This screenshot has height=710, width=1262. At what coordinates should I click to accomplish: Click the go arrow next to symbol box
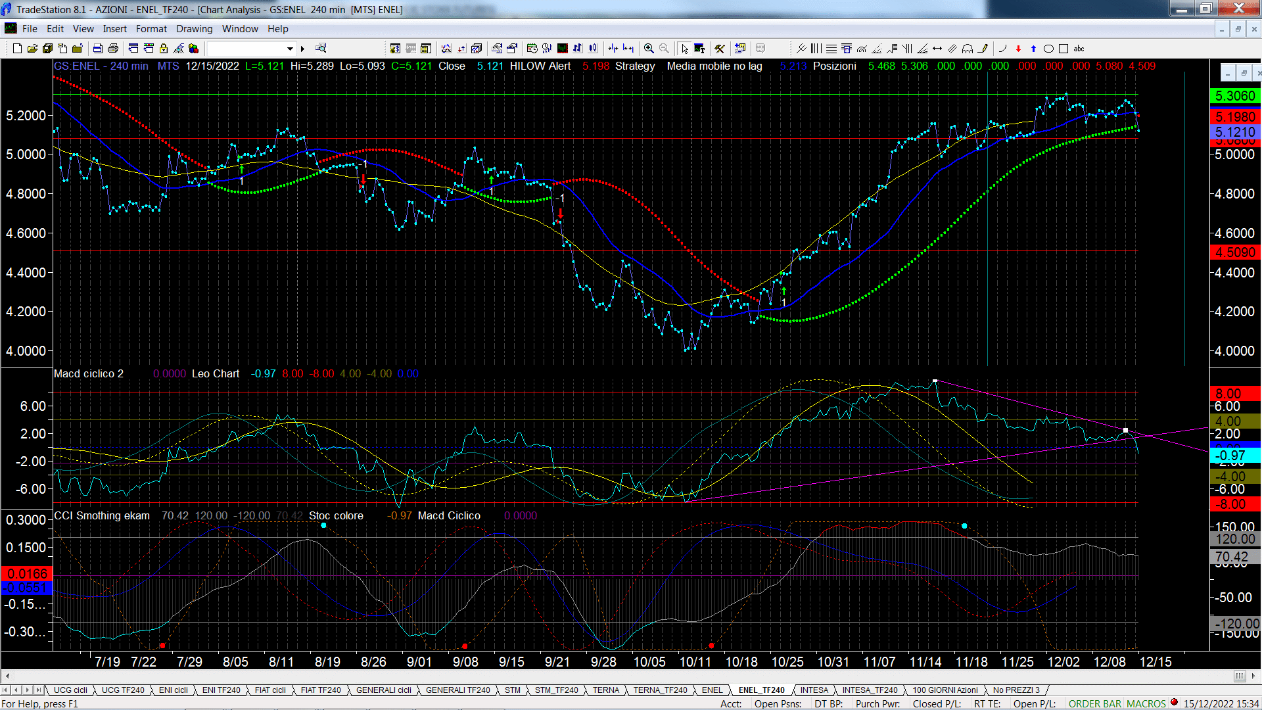click(303, 49)
